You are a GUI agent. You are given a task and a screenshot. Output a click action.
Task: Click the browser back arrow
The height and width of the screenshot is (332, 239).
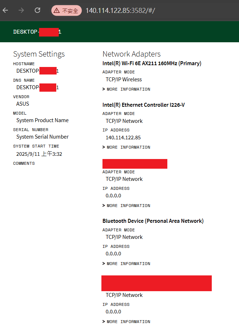[5, 10]
